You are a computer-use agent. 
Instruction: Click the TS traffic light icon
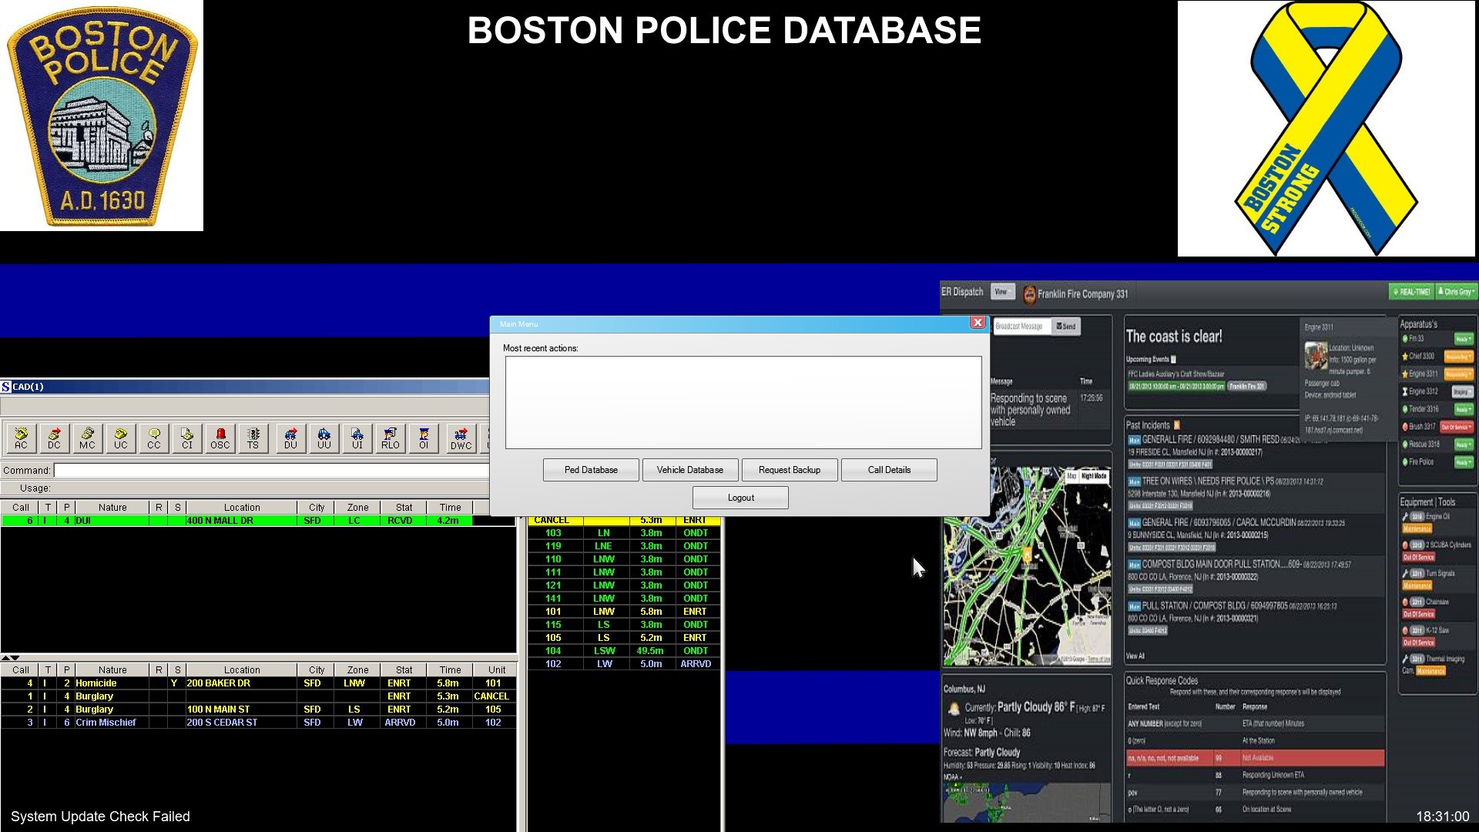pyautogui.click(x=253, y=438)
